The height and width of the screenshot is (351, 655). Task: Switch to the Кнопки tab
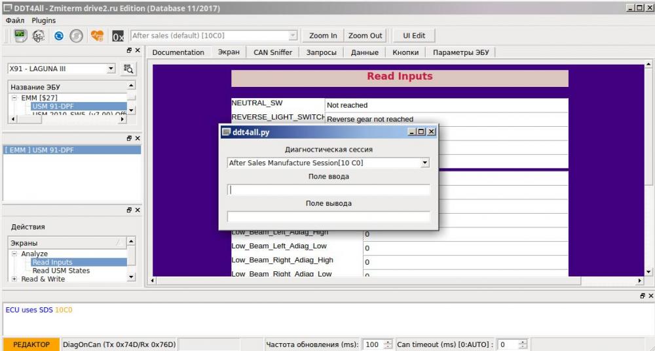[405, 52]
